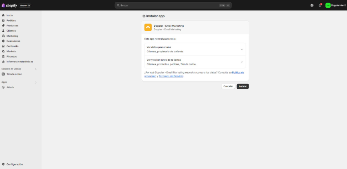347x169 pixels.
Task: Open Pedidos in the sidebar
Action: click(11, 20)
